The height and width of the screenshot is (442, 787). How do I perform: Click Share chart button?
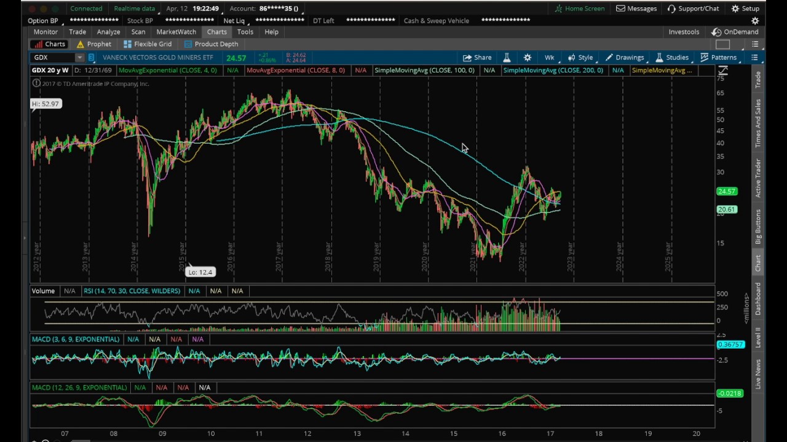point(477,58)
